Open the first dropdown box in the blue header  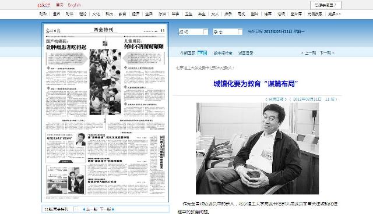coord(193,32)
